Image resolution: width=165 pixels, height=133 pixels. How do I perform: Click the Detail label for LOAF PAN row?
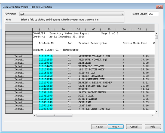(x=19, y=105)
